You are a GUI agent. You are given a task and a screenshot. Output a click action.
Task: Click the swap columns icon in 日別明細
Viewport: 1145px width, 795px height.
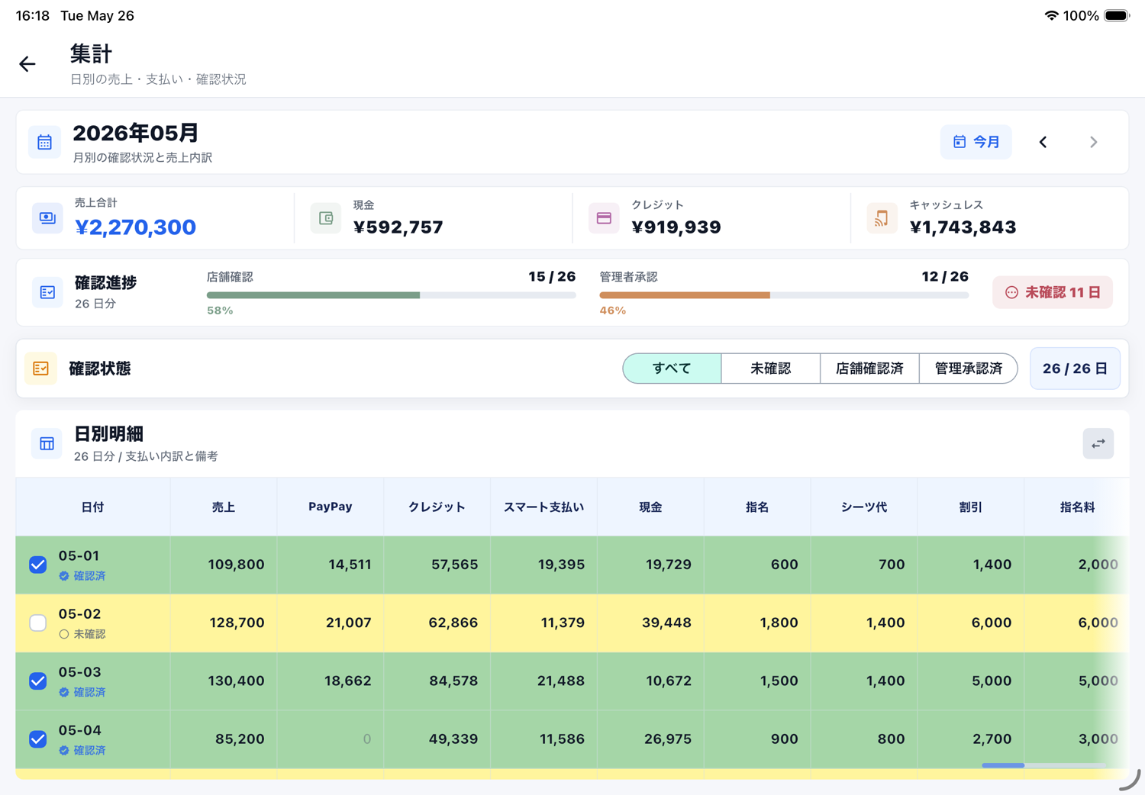click(1098, 443)
